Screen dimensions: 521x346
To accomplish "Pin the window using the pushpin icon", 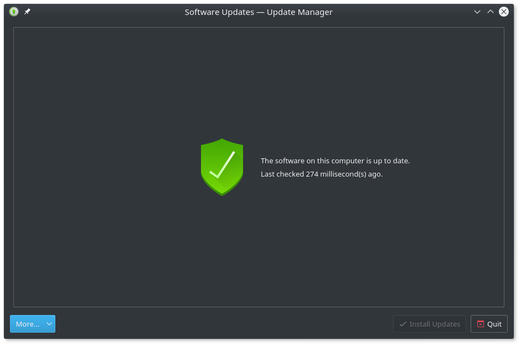I will [27, 12].
